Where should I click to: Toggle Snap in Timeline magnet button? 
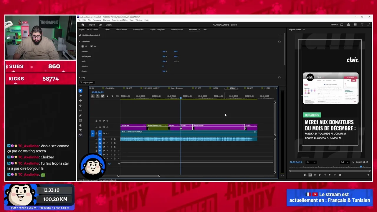[97, 96]
